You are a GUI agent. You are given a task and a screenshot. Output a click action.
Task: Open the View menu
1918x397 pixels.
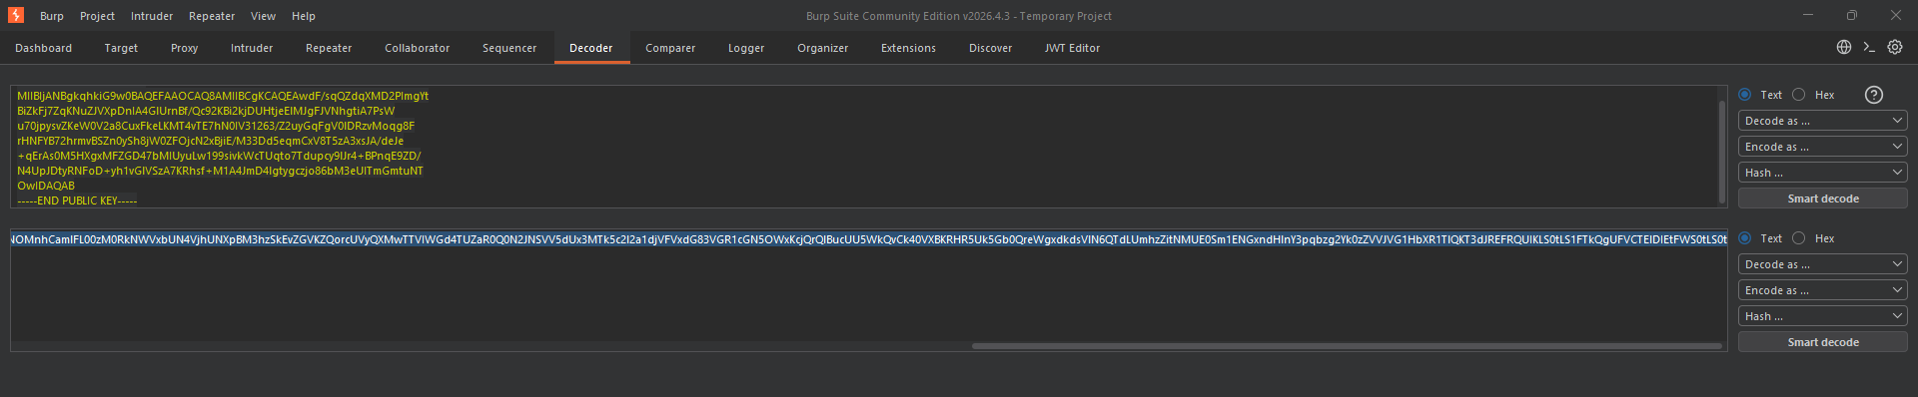pyautogui.click(x=264, y=16)
